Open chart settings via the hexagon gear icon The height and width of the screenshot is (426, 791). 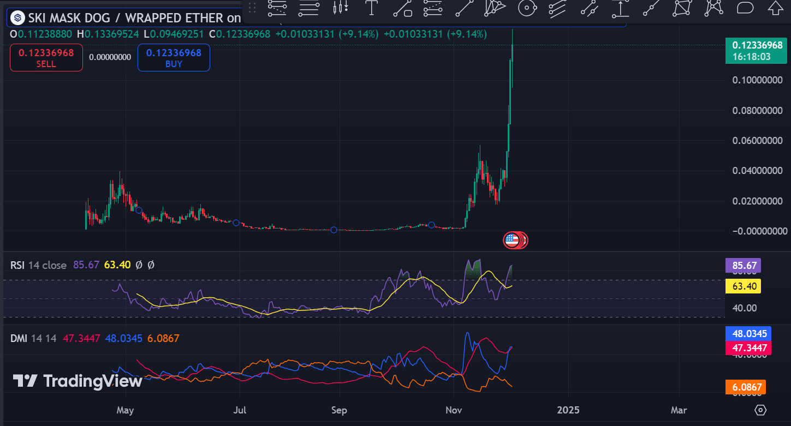click(761, 410)
